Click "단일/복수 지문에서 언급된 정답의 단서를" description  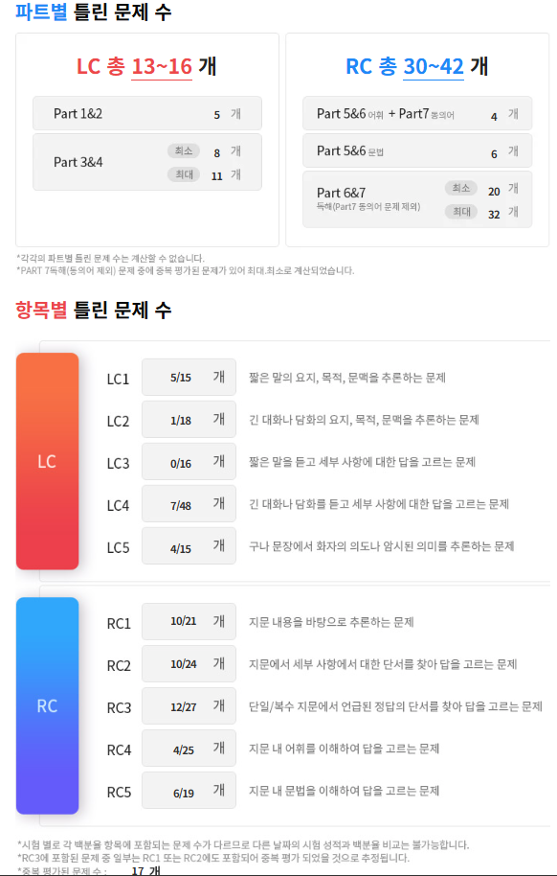(395, 706)
